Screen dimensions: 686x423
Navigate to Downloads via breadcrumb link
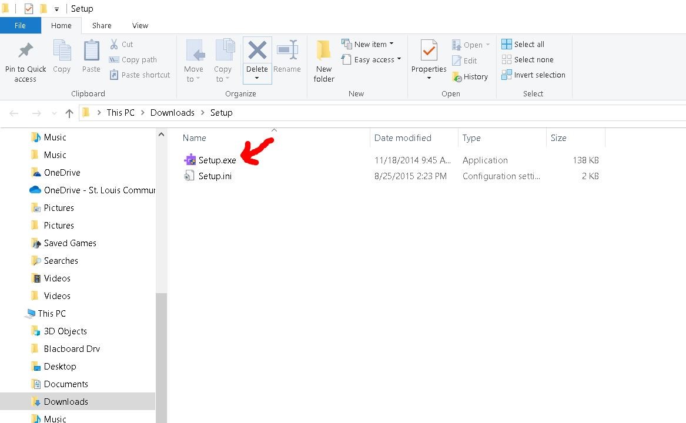[x=172, y=112]
